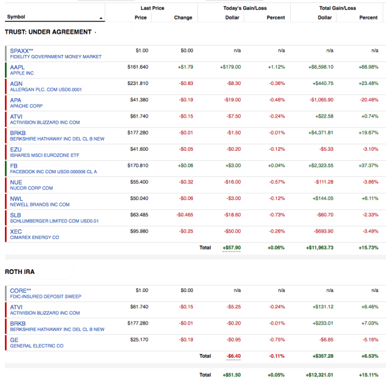The width and height of the screenshot is (386, 384).
Task: Sort by Dollar under Today's Gain/Loss
Action: tap(232, 18)
